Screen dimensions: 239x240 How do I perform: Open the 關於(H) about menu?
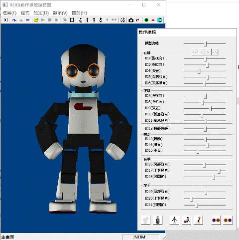tap(79, 13)
